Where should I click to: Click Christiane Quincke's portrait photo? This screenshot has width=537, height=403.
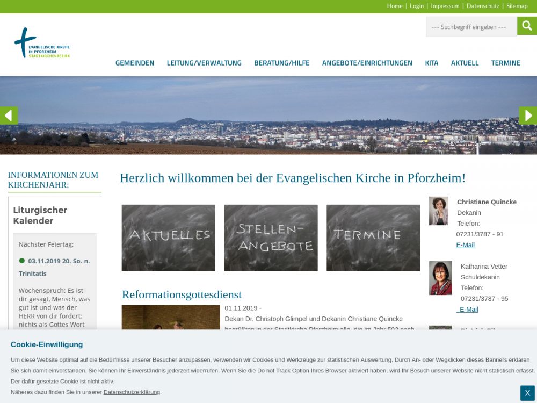click(439, 211)
